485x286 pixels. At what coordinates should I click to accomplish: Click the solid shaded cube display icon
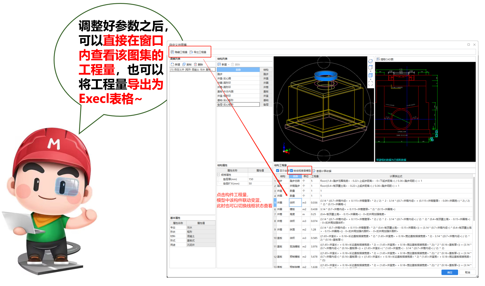(x=370, y=75)
